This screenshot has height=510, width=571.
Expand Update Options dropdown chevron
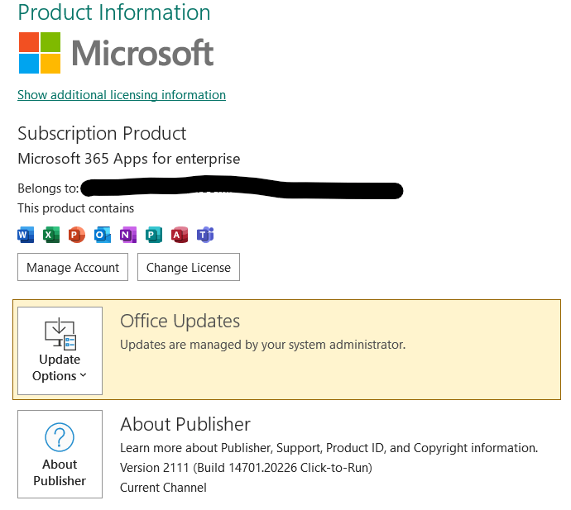pos(83,375)
